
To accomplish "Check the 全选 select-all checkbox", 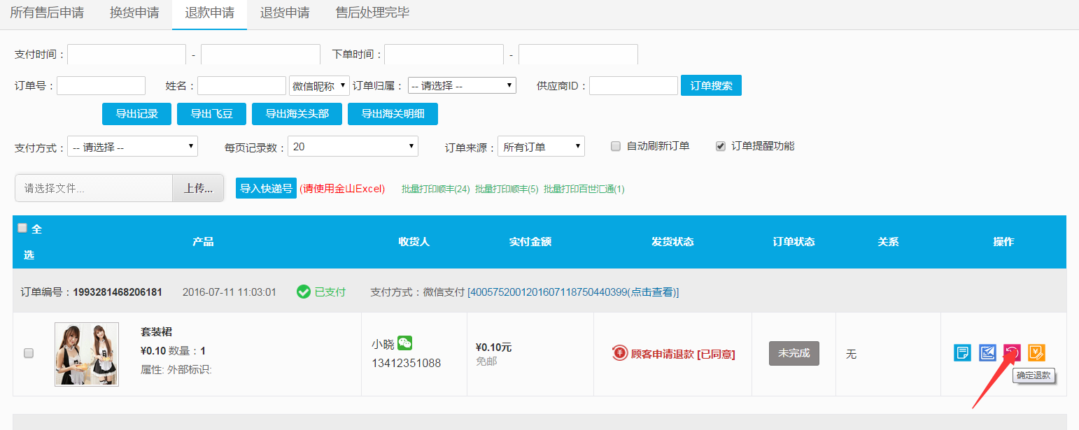I will coord(22,228).
